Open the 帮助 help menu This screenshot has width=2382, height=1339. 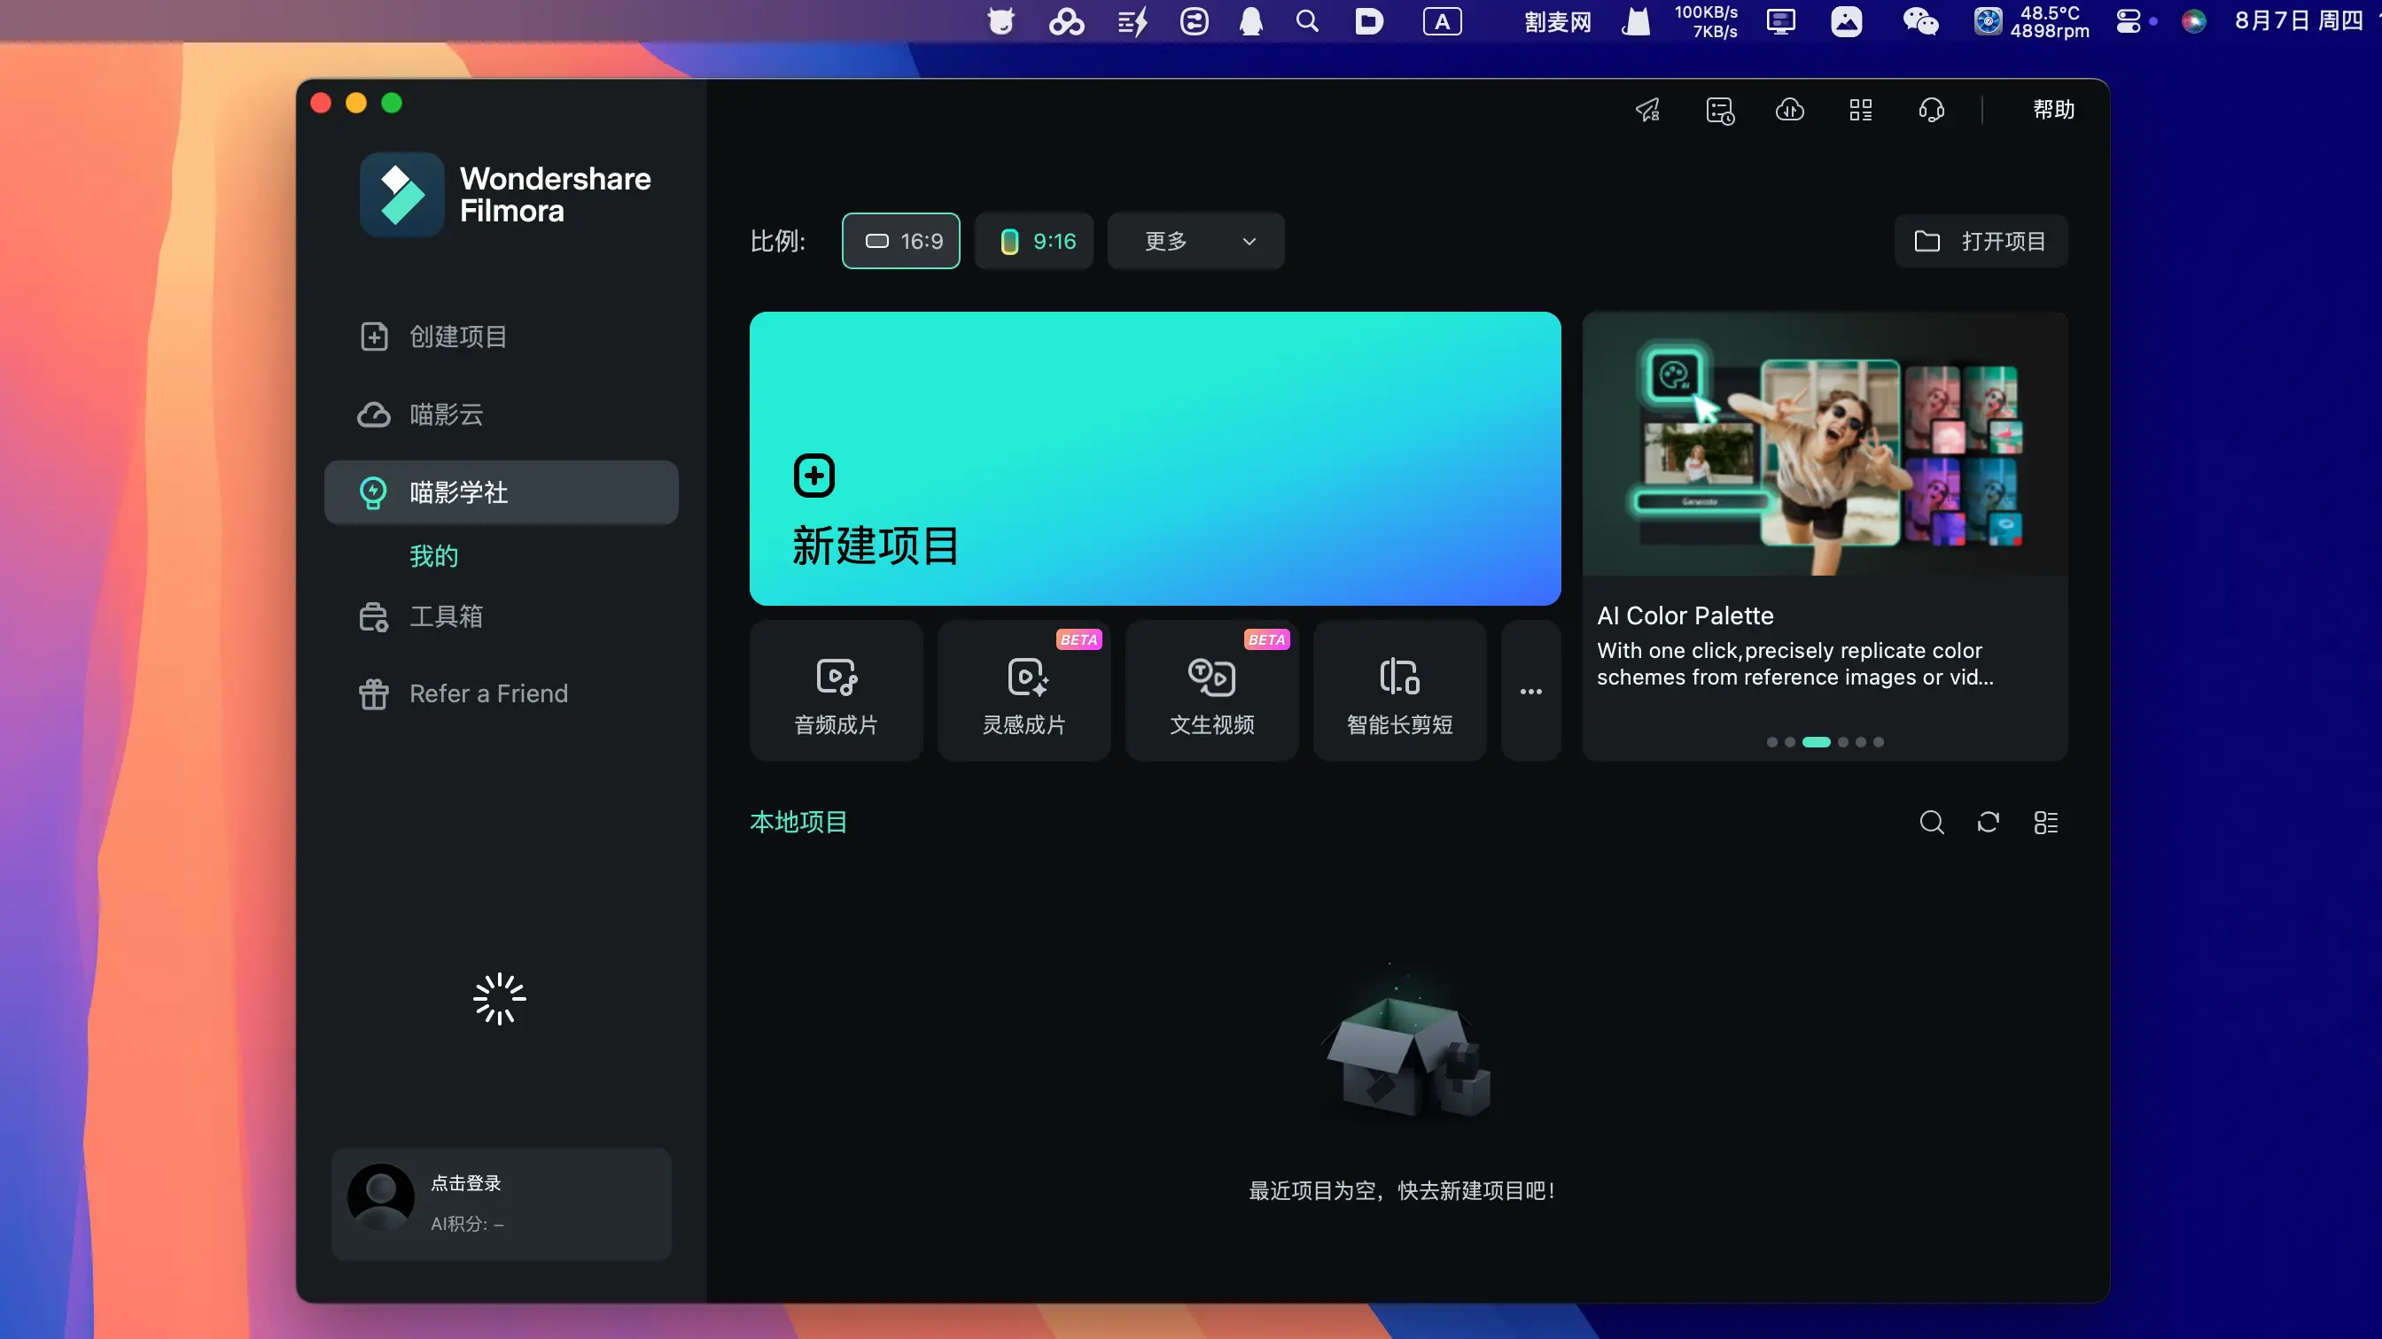point(2054,110)
